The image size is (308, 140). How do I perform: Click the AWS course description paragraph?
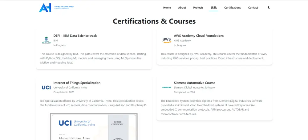coord(214,56)
